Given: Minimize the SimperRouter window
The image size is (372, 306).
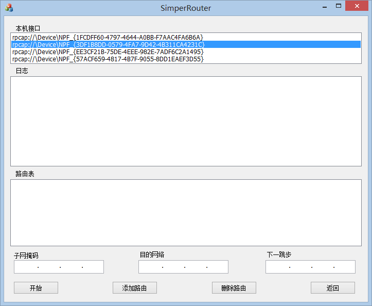Looking at the screenshot, I should [325, 6].
